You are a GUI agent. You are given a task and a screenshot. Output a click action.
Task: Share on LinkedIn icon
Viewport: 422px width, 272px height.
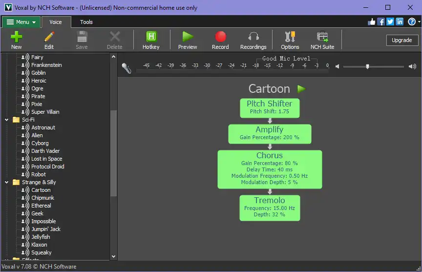400,22
